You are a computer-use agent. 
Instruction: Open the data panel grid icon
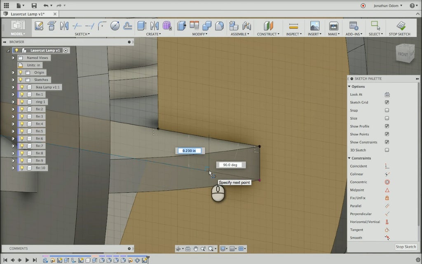click(6, 5)
